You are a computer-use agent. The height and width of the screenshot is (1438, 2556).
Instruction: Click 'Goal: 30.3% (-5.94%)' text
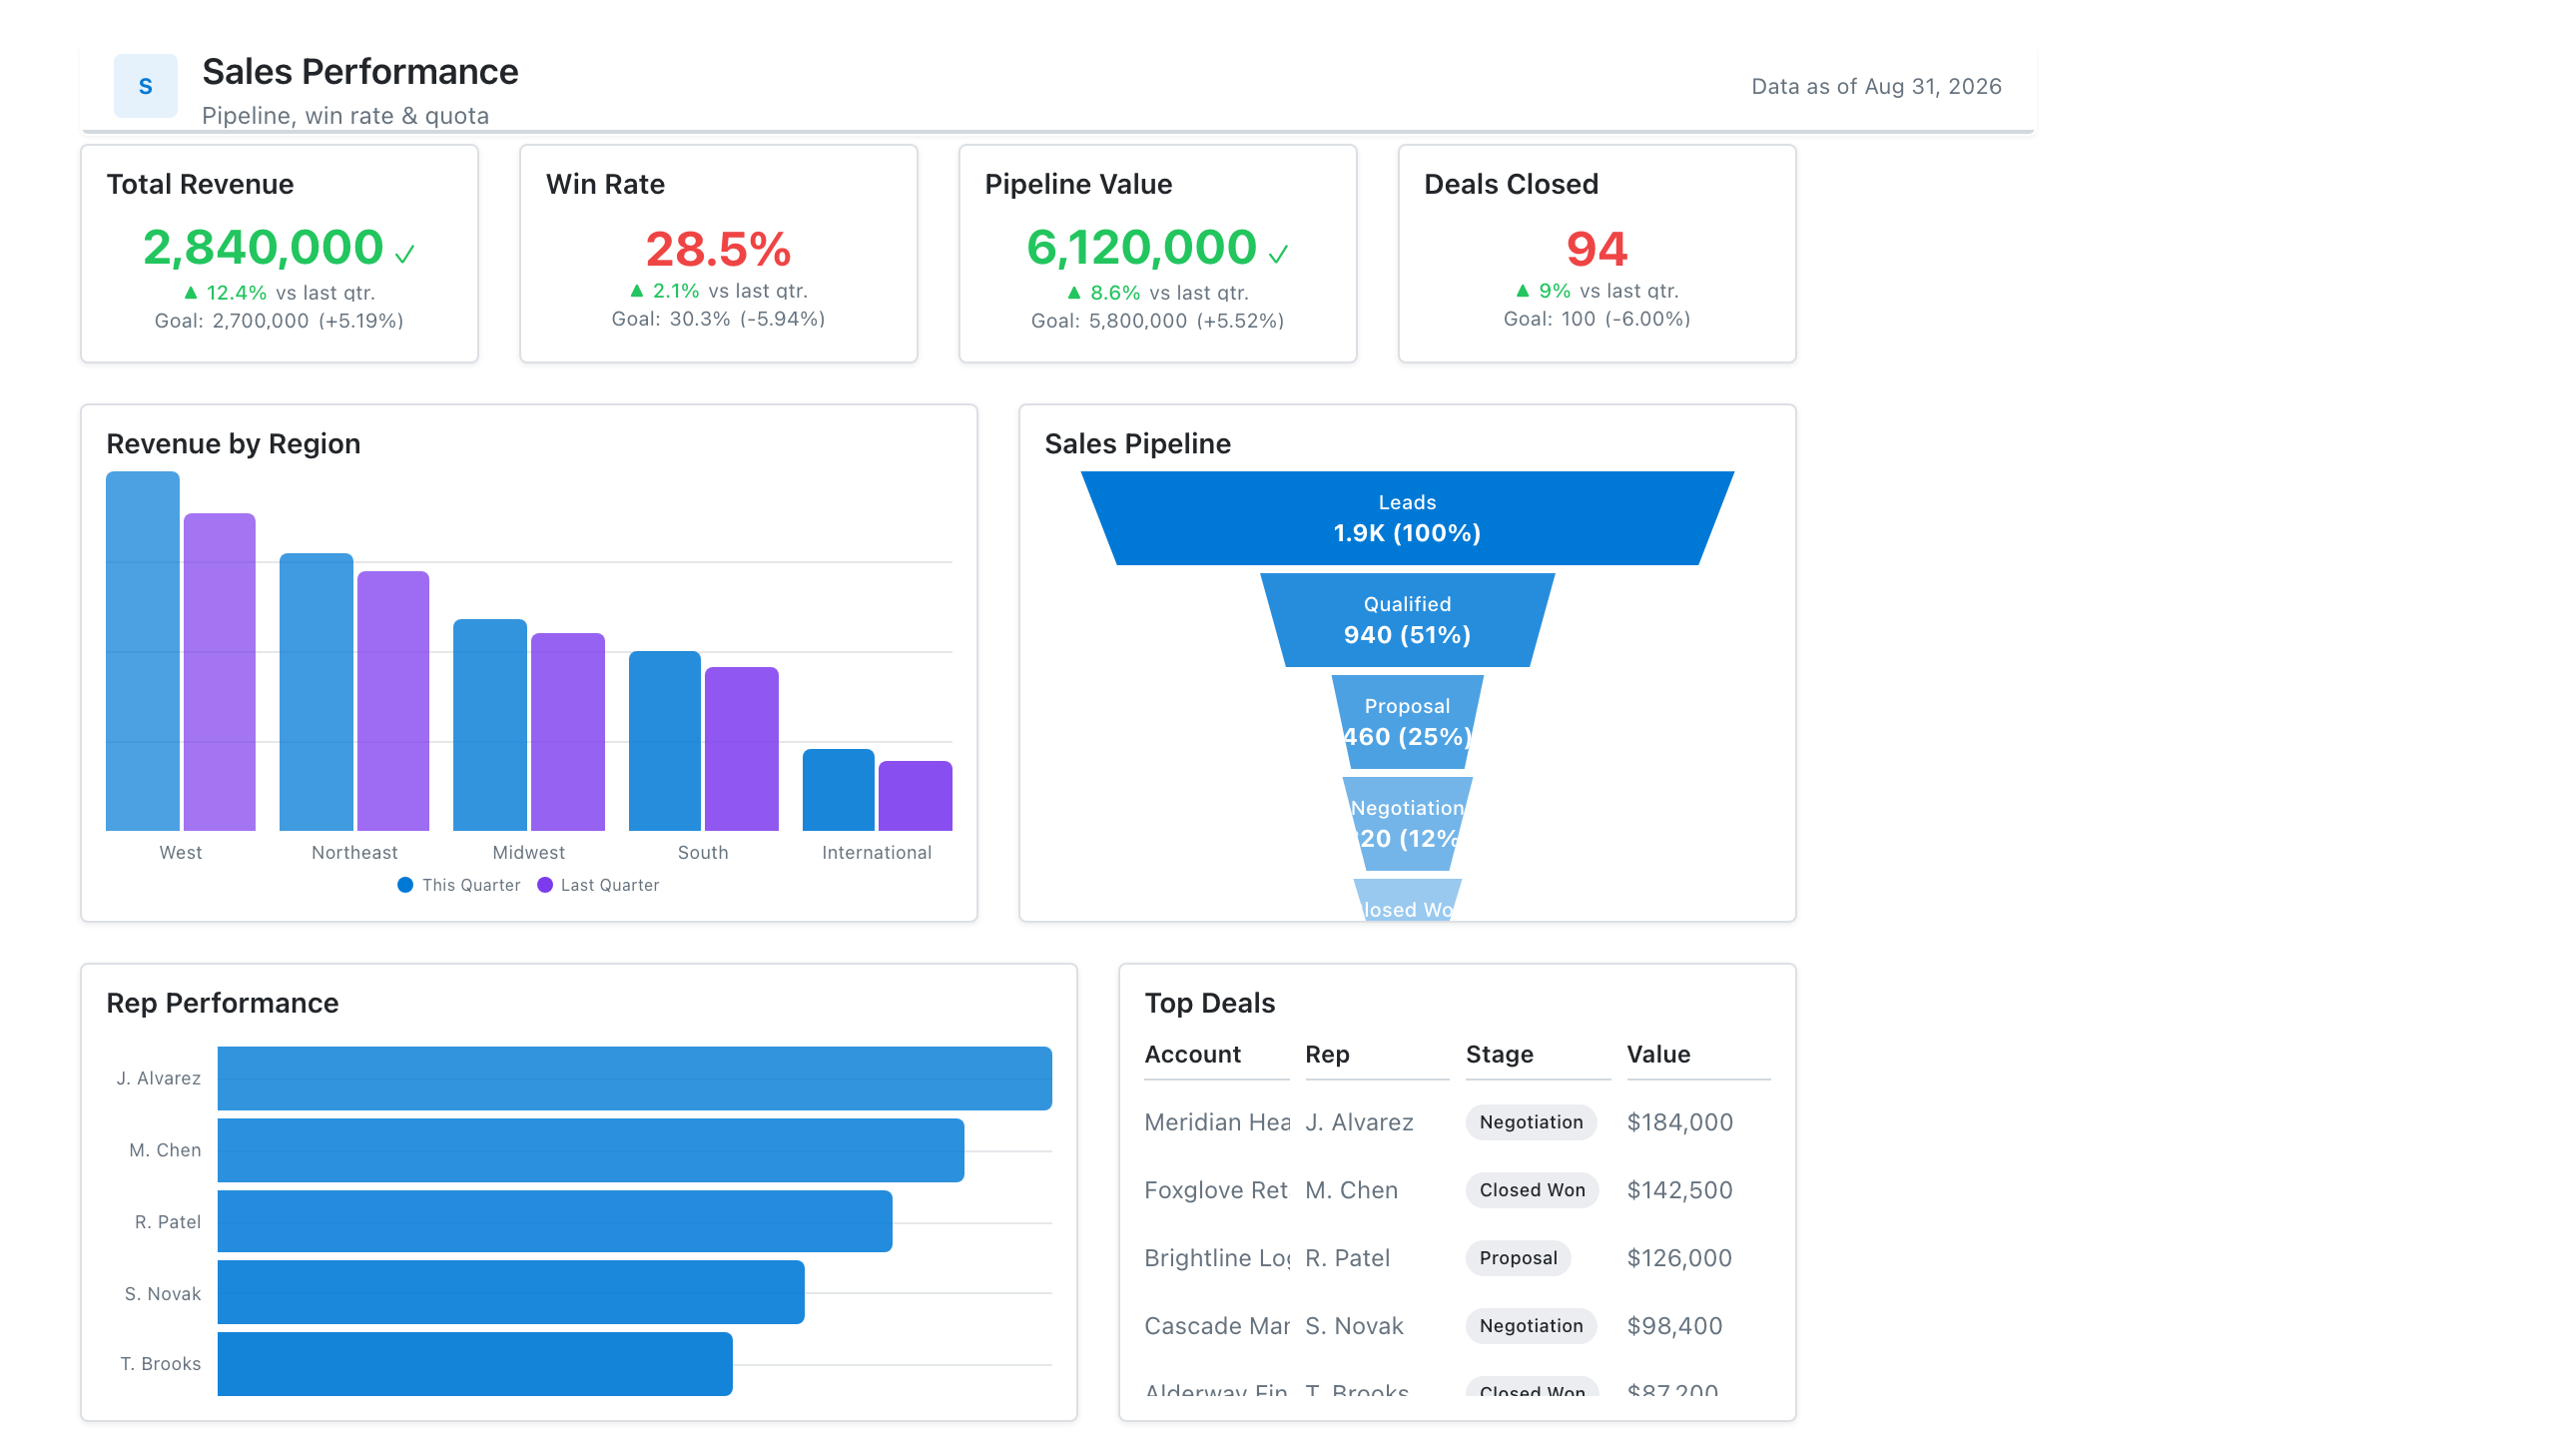coord(719,319)
